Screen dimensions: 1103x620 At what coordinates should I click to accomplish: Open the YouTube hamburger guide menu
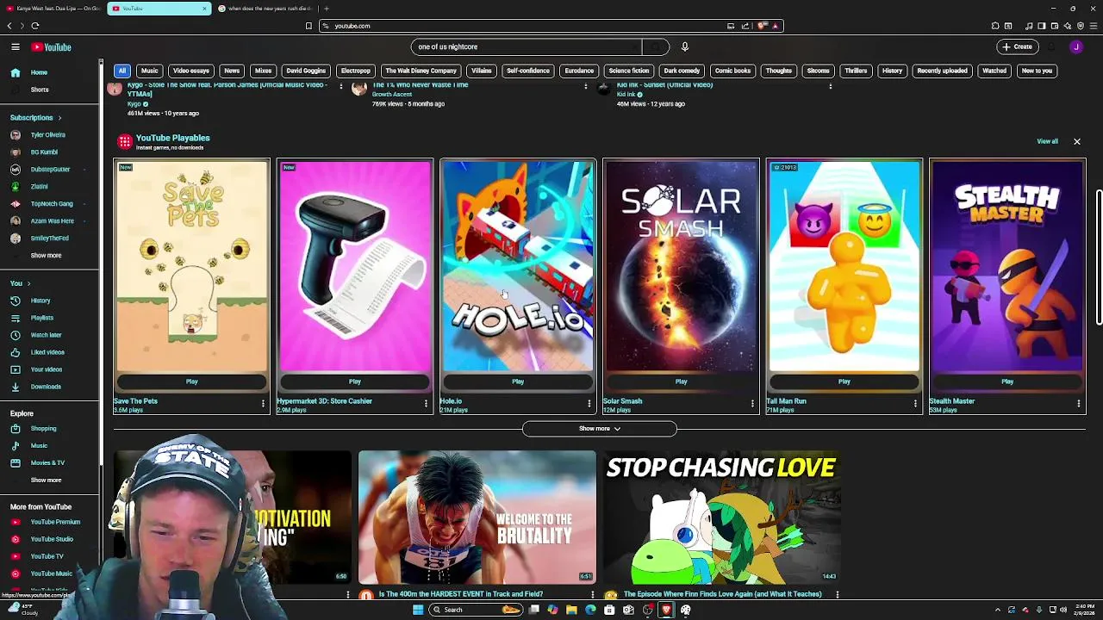(x=16, y=46)
